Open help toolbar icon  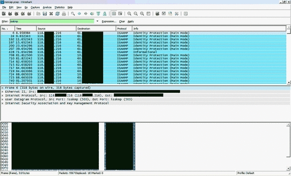pyautogui.click(x=186, y=14)
